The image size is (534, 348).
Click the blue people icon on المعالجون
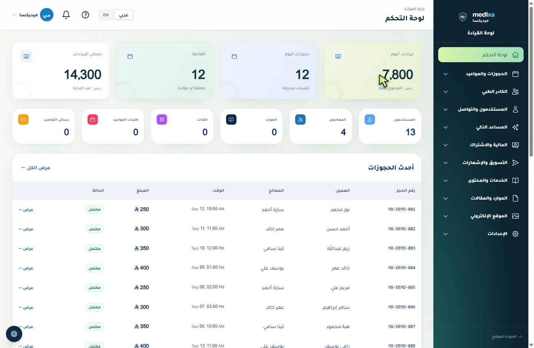coord(300,120)
